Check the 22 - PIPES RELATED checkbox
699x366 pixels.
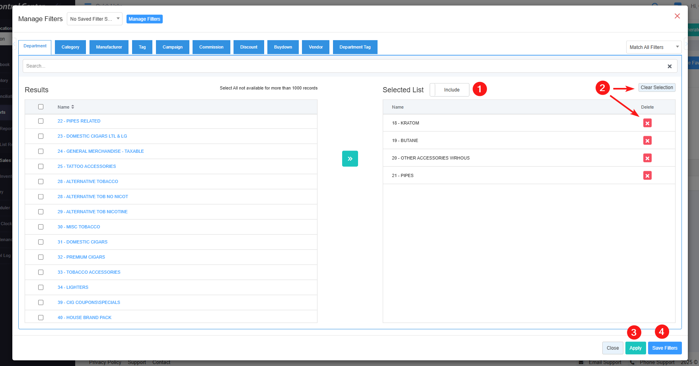(x=41, y=121)
